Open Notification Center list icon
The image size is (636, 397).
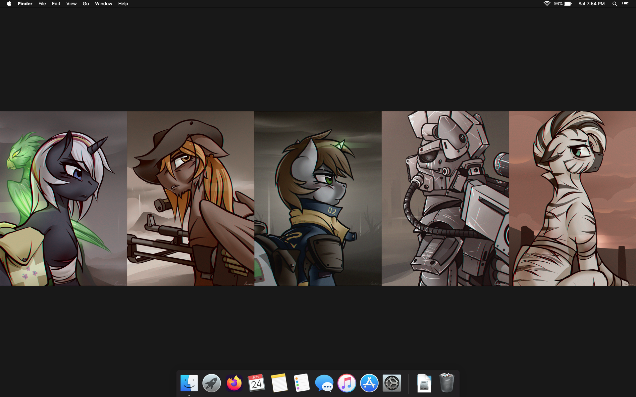pos(625,4)
